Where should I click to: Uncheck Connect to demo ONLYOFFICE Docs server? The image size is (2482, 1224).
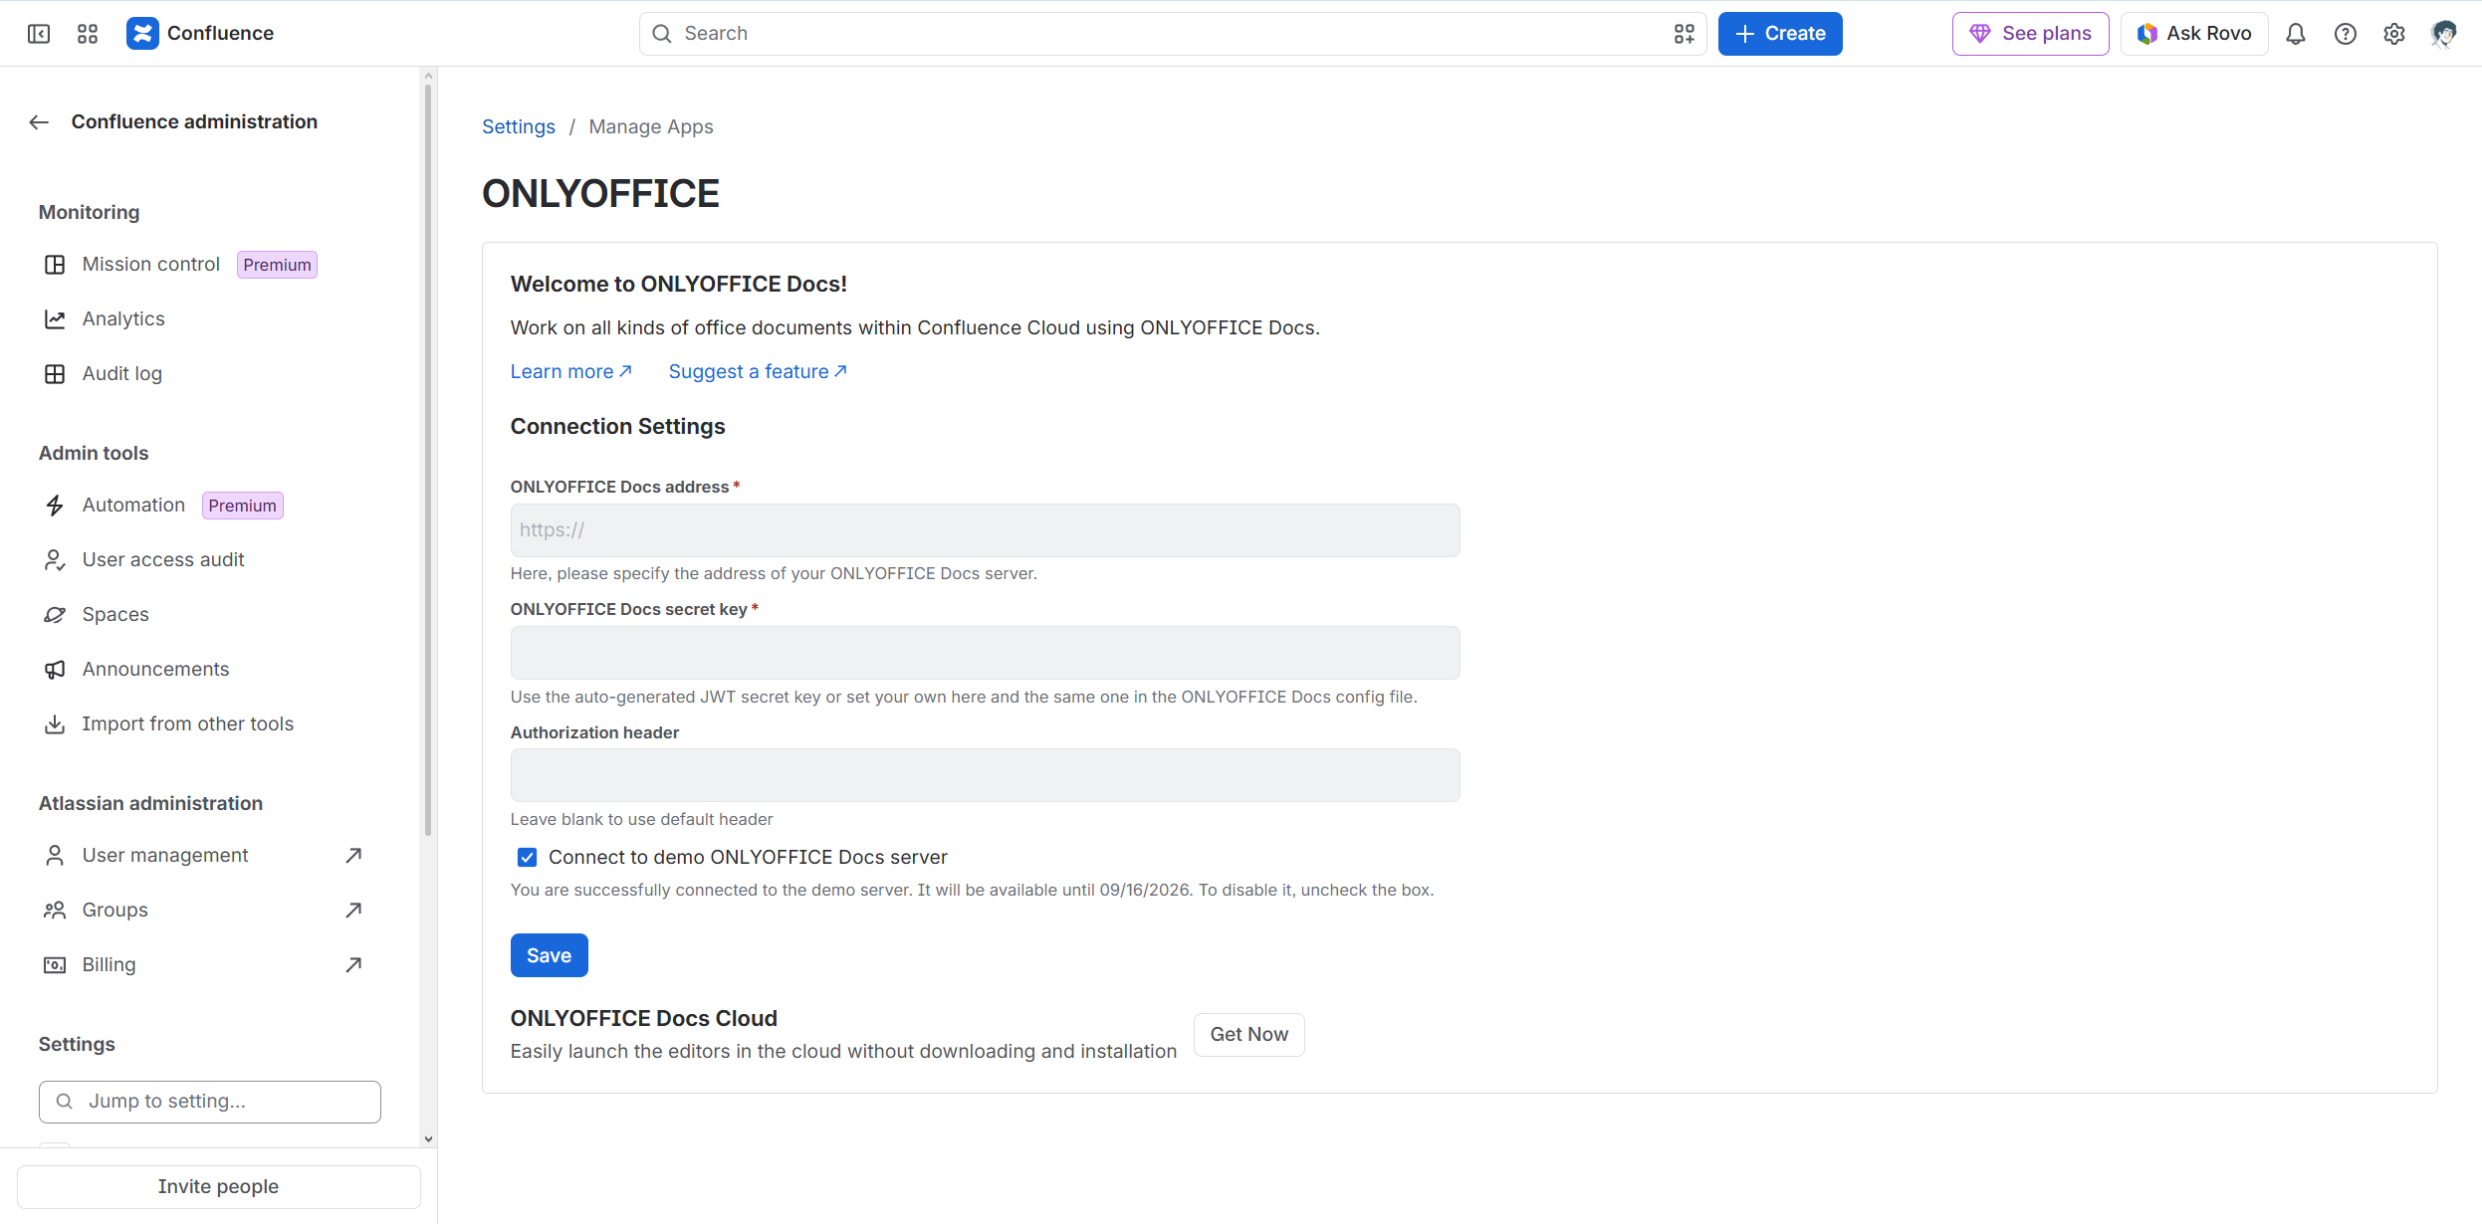point(528,857)
